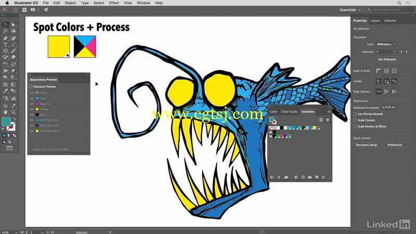Show the grid icon button
This screenshot has height=234, width=416.
tap(386, 71)
